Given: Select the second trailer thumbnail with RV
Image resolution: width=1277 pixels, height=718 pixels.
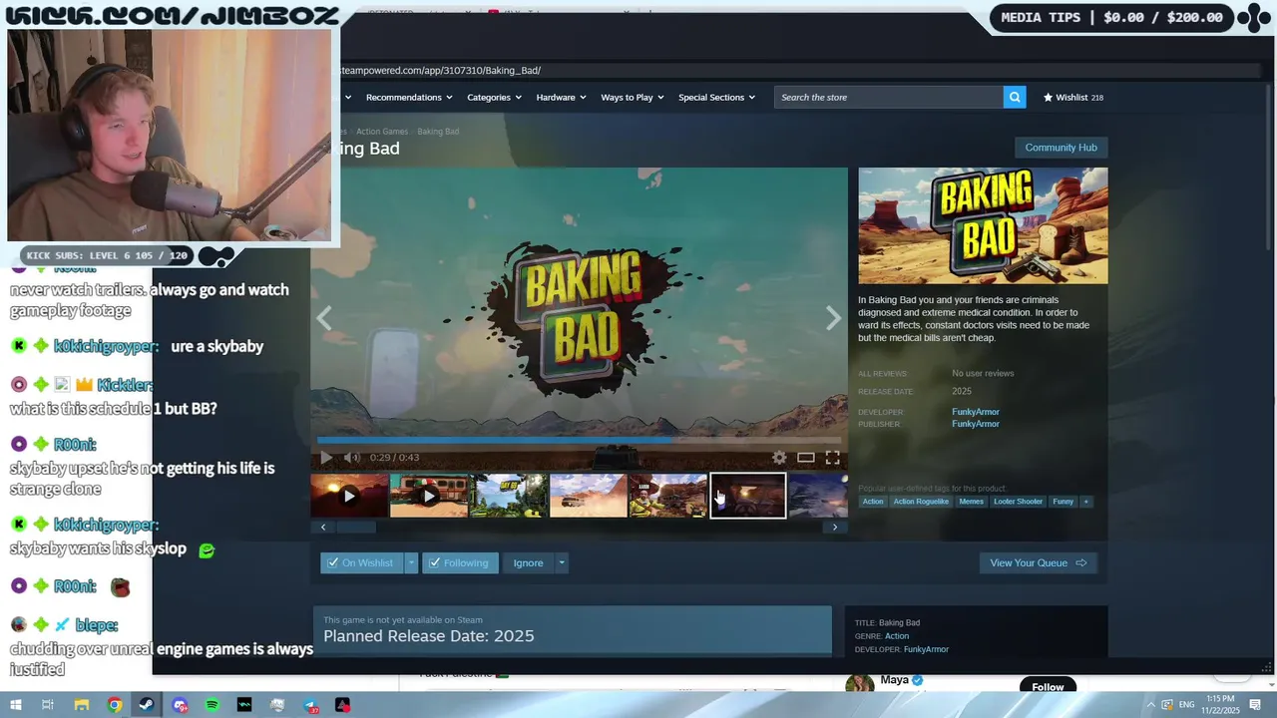Looking at the screenshot, I should pos(429,496).
